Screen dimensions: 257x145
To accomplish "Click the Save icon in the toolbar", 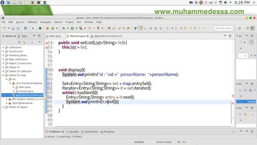I will tap(13, 28).
